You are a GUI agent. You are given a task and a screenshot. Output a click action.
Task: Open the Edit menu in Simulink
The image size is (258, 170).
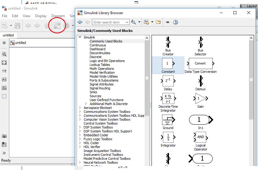(15, 16)
